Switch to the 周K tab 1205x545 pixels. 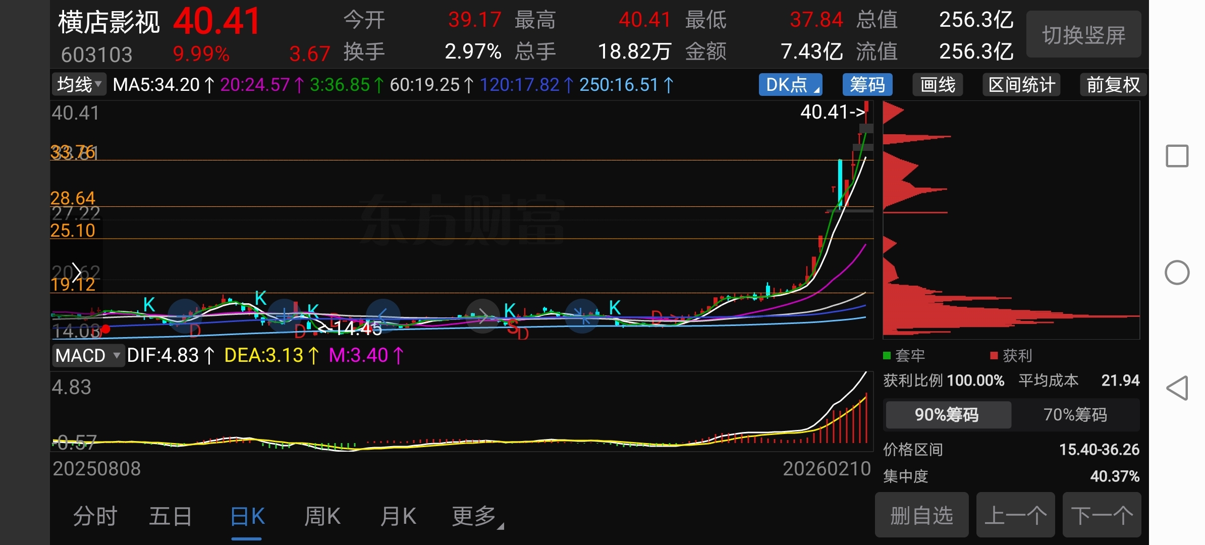pyautogui.click(x=322, y=517)
